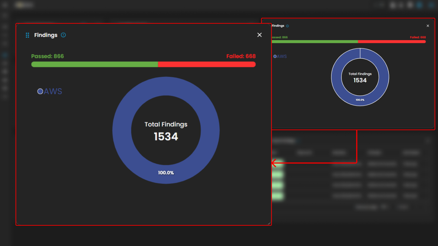Close the enlarged Findings panel
The image size is (438, 246).
pyautogui.click(x=259, y=35)
